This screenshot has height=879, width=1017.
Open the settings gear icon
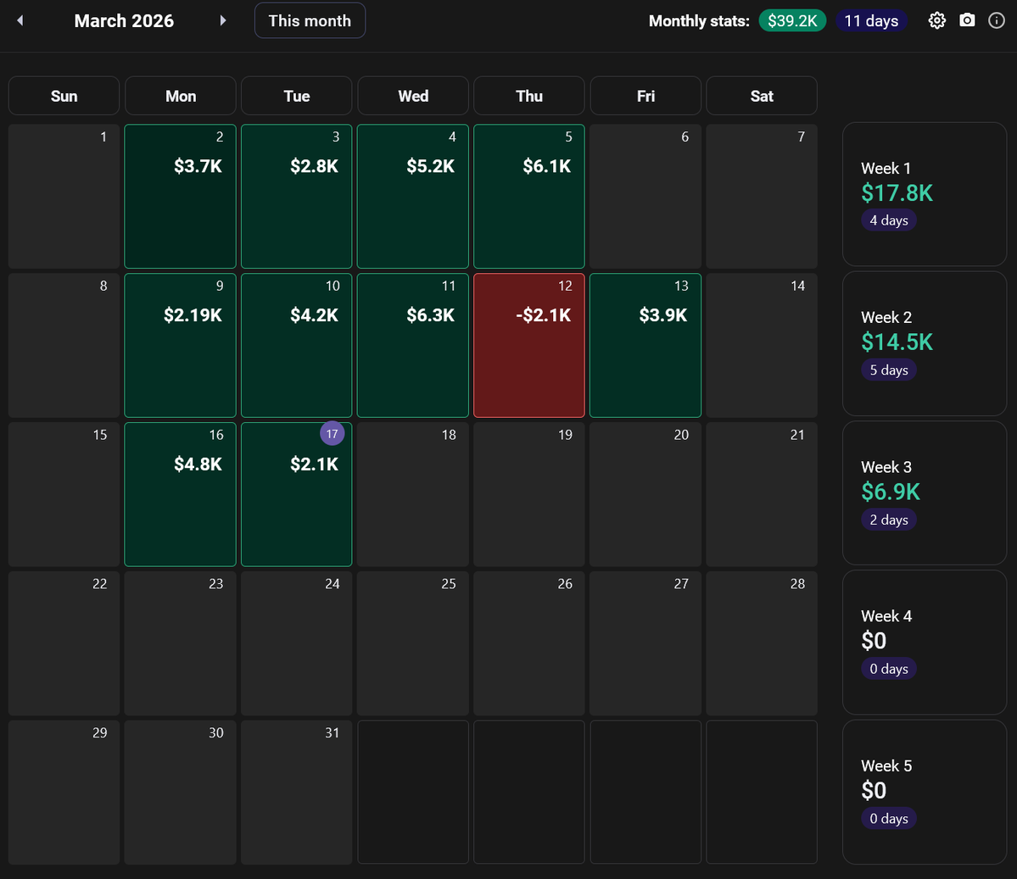(x=936, y=20)
